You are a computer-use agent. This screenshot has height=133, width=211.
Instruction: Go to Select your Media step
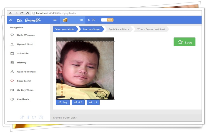pyautogui.click(x=66, y=29)
